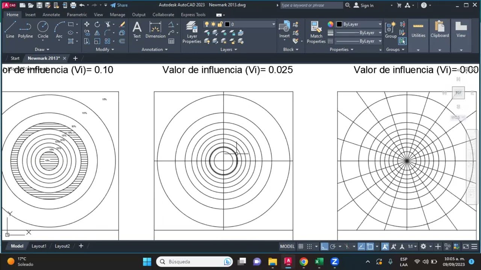Click the Share button
481x270 pixels.
(119, 5)
